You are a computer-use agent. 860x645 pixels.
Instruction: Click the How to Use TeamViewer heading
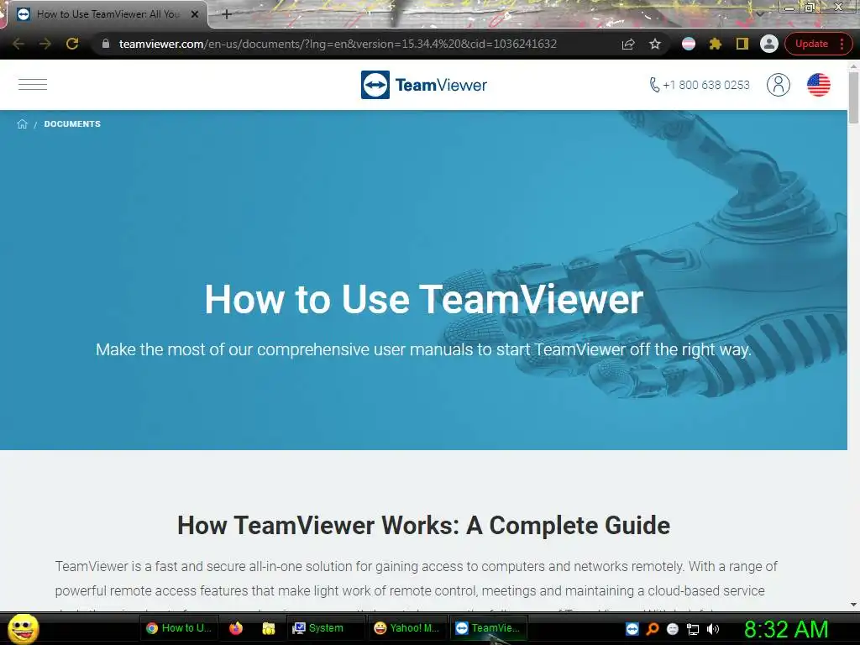click(423, 300)
